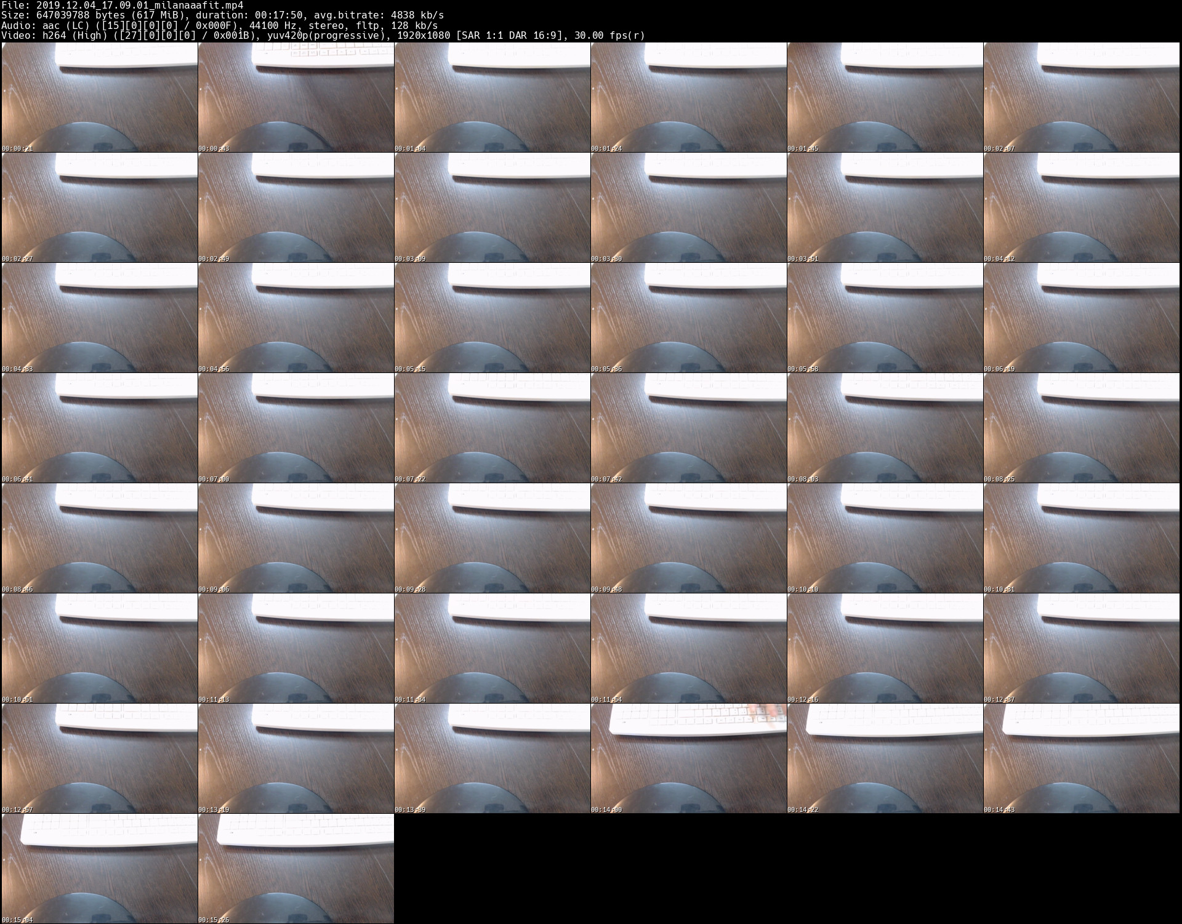Select the frame at 00:13:39

(492, 758)
